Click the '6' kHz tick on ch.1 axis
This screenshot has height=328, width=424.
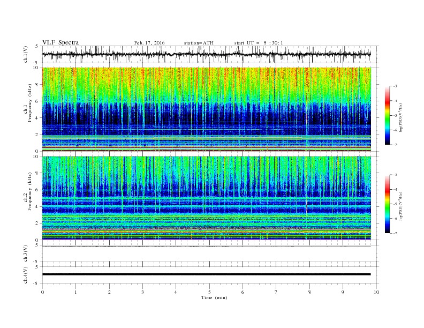37,101
